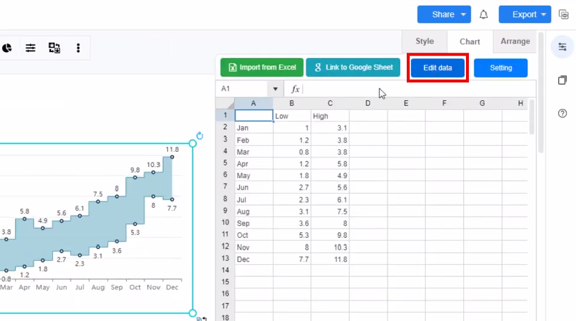576x321 pixels.
Task: Open the sliders adjustment icon in toolbar
Action: [31, 48]
